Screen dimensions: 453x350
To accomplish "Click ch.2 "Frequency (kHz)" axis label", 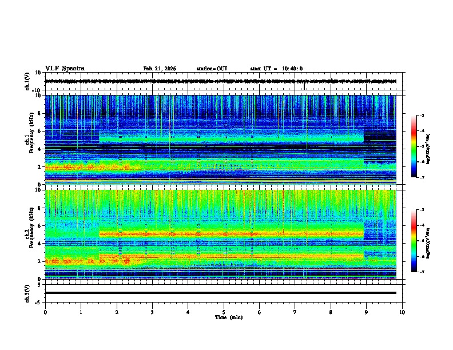I will click(x=31, y=227).
